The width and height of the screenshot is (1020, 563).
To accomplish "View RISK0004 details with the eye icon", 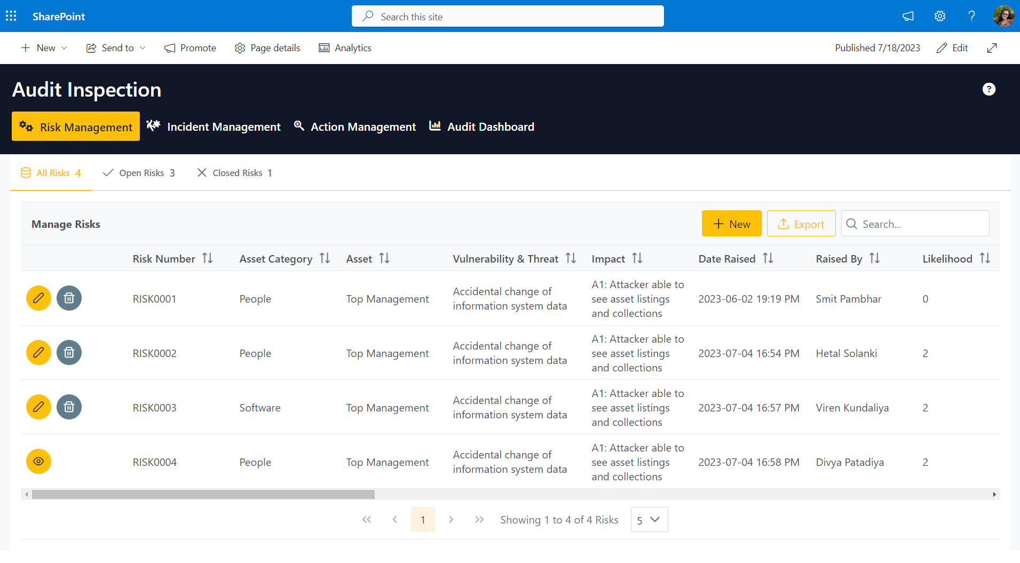I will pyautogui.click(x=38, y=462).
